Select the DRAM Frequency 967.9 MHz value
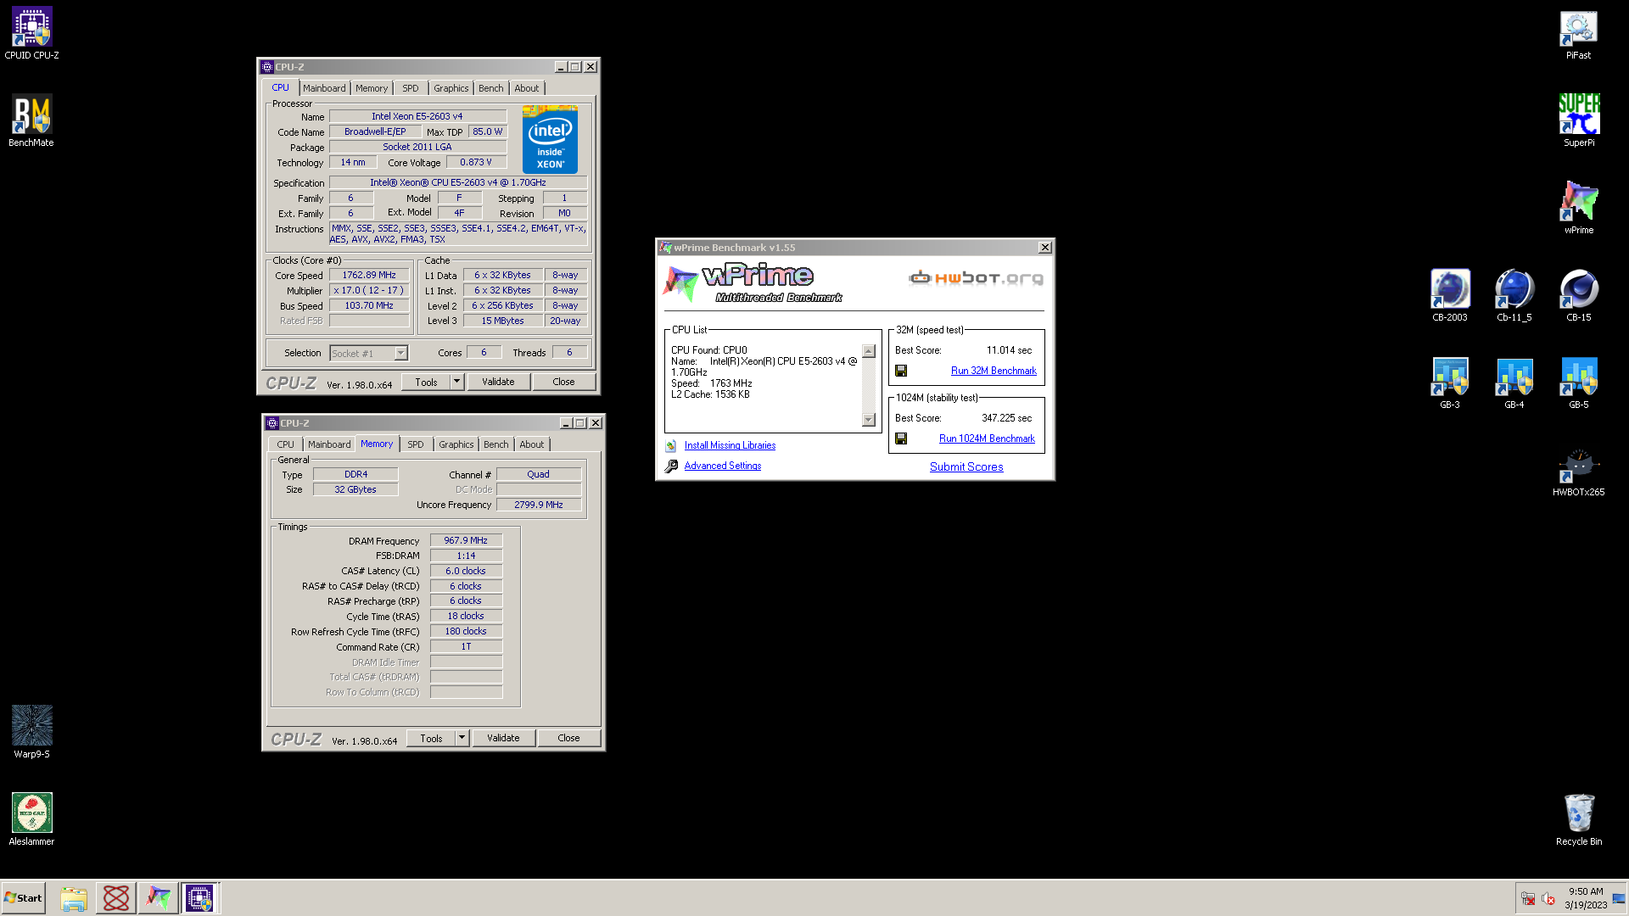Viewport: 1629px width, 916px height. tap(466, 540)
